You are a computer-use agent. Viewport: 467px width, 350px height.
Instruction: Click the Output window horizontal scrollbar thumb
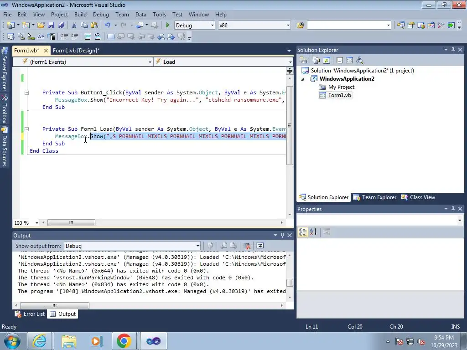pyautogui.click(x=55, y=305)
